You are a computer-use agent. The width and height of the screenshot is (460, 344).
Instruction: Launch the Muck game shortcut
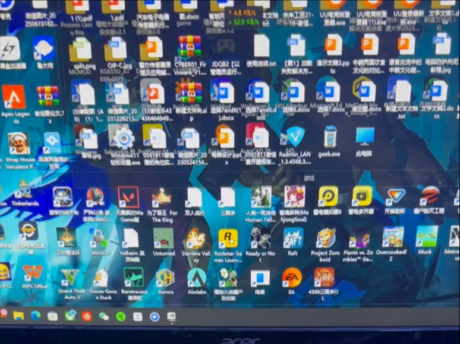point(426,236)
